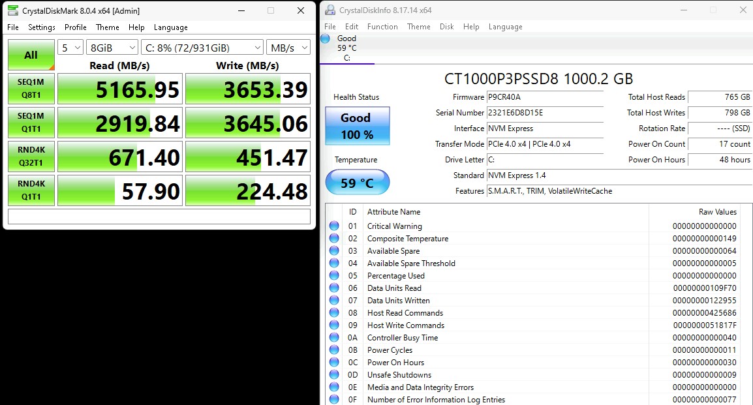Click the status orb for Error Information Log Entries
753x405 pixels.
(x=334, y=400)
